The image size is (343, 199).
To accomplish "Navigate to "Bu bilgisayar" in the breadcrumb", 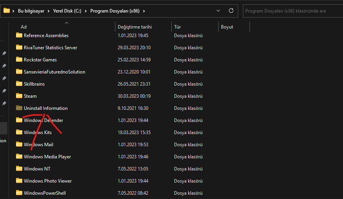I will (x=32, y=11).
